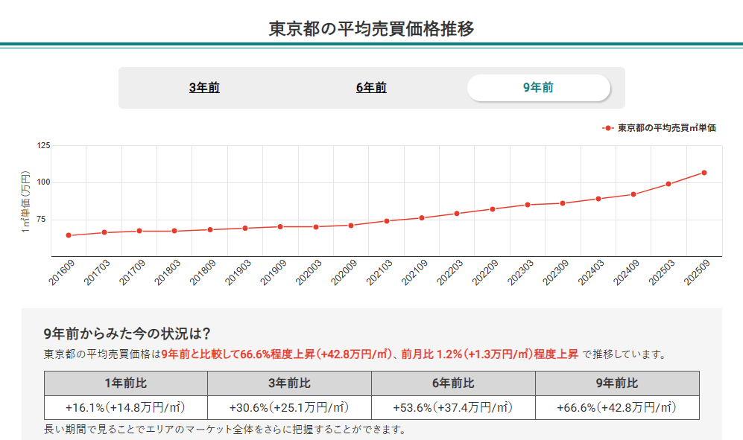
Task: Click the red dot legend marker
Action: (x=607, y=127)
